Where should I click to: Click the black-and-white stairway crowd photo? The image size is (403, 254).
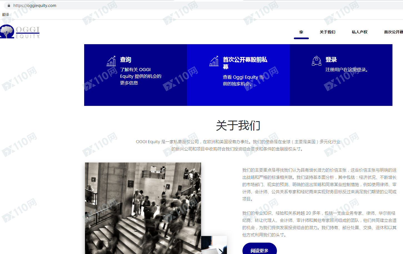coord(143,208)
